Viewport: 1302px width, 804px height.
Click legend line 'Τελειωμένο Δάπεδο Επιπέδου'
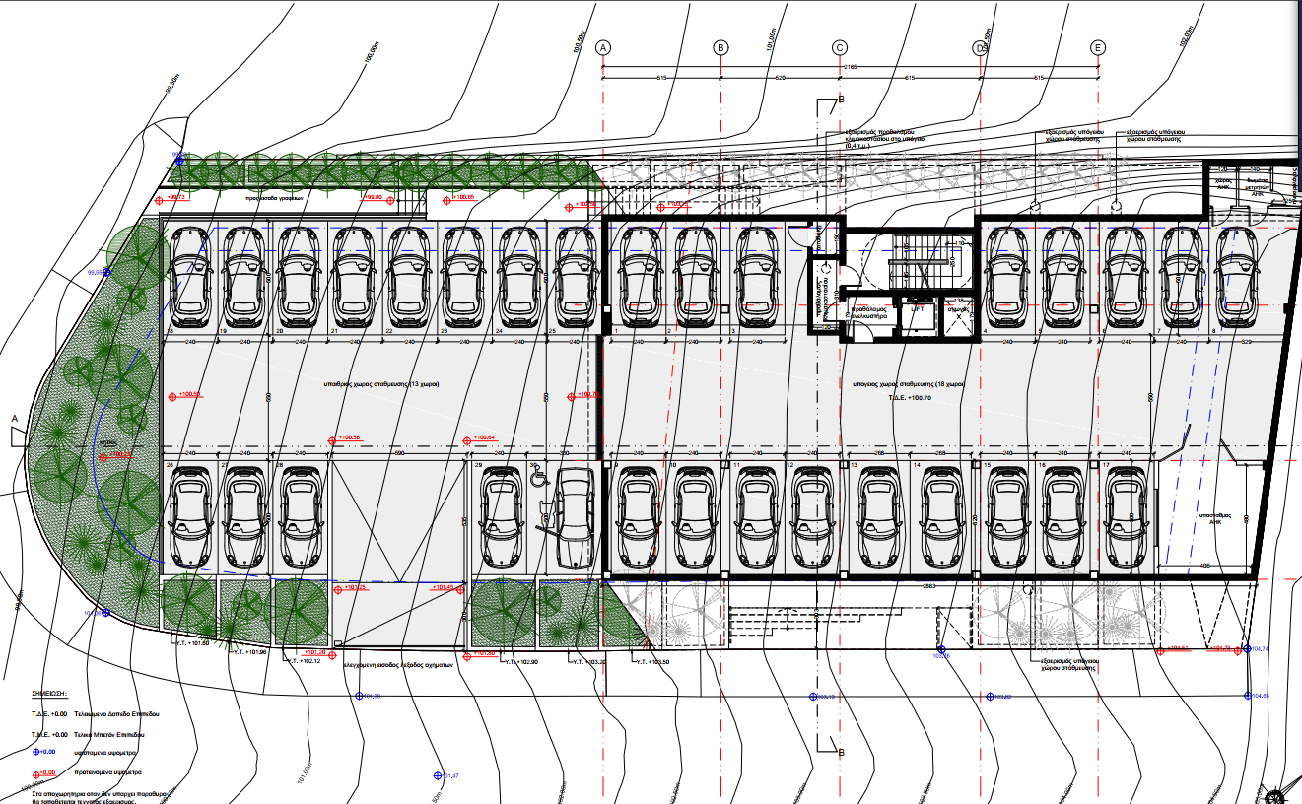pyautogui.click(x=117, y=713)
